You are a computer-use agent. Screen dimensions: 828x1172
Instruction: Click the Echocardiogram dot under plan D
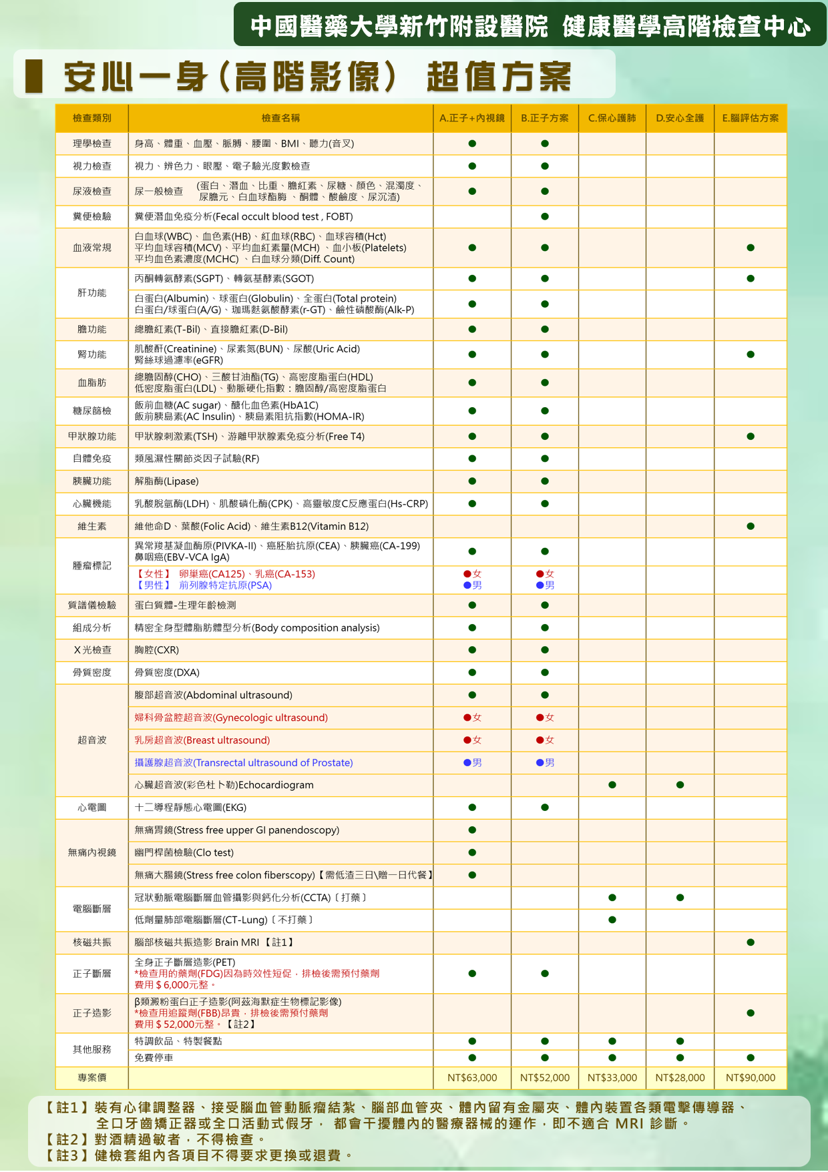tap(680, 785)
